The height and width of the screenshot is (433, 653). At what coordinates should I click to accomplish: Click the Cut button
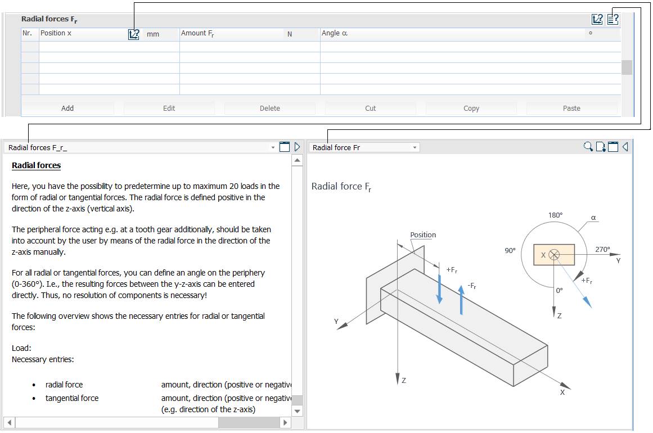point(370,108)
